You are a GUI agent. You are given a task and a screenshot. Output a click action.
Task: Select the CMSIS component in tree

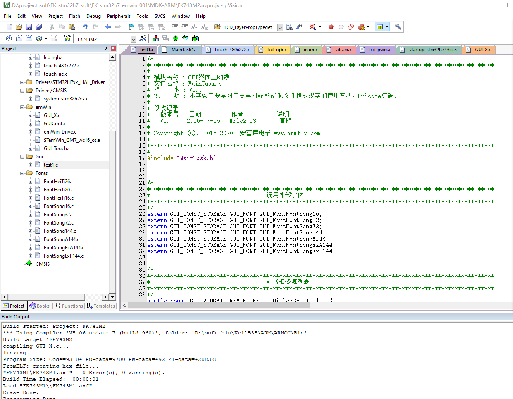tap(42, 264)
